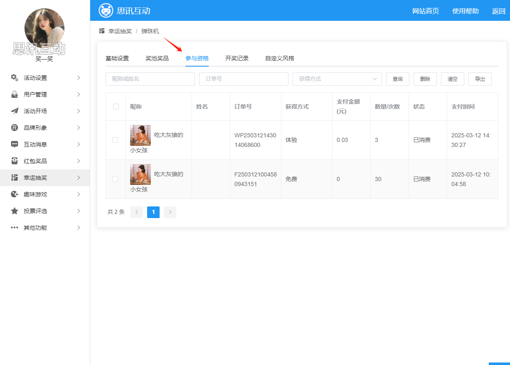Go to next page arrow

pos(170,212)
